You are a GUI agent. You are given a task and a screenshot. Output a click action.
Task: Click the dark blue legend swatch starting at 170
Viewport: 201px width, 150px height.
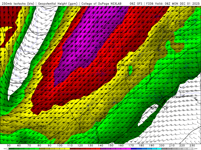[134, 148]
